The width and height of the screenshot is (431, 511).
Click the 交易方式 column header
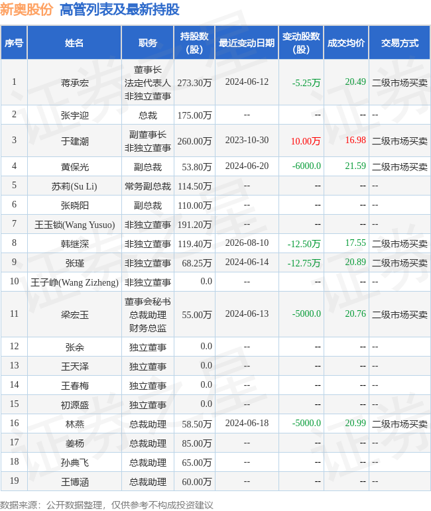pyautogui.click(x=399, y=42)
